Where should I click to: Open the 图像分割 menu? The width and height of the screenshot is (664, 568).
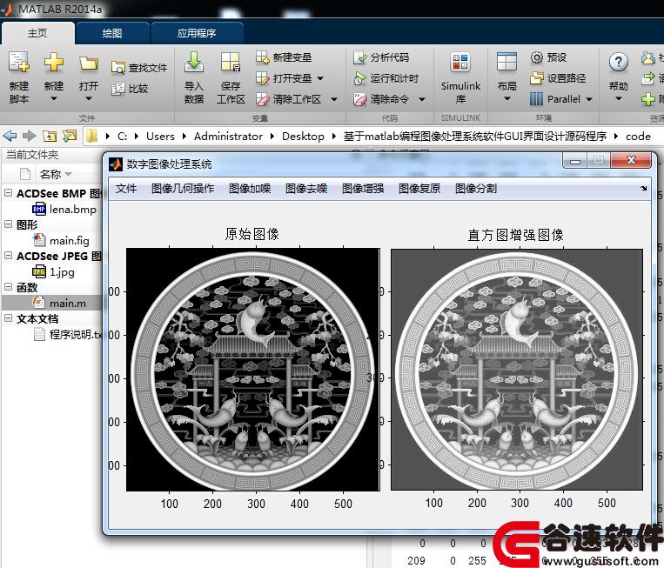pyautogui.click(x=476, y=189)
